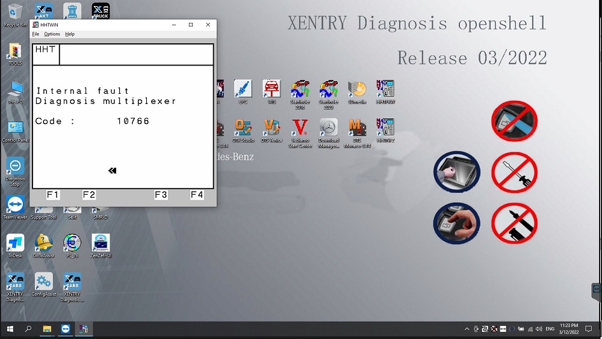The width and height of the screenshot is (602, 339).
Task: Open the Windows Start menu
Action: click(10, 329)
